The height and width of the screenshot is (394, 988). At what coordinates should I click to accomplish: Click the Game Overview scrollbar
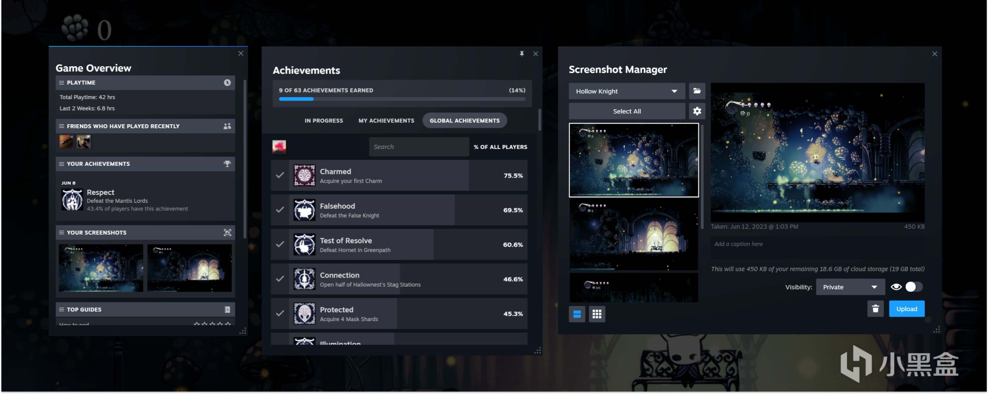click(x=245, y=159)
